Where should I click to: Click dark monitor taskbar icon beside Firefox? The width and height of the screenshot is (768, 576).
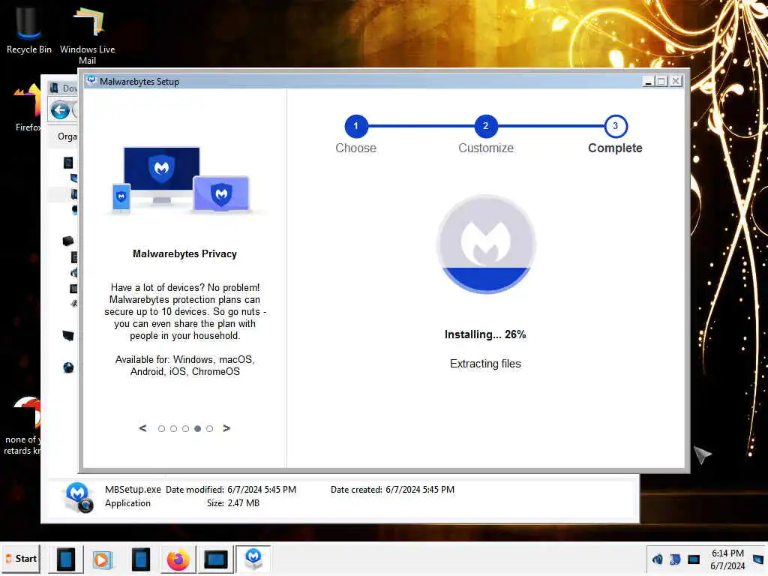[215, 559]
